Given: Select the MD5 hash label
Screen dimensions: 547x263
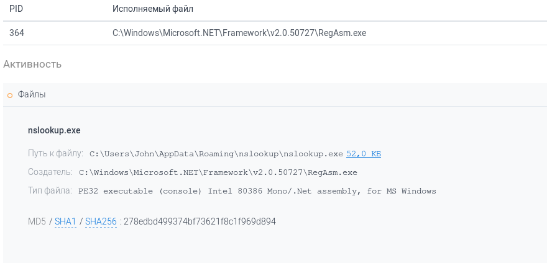Looking at the screenshot, I should [x=37, y=221].
